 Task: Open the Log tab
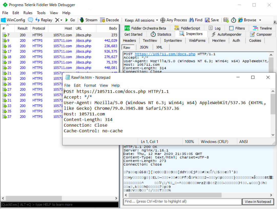(x=214, y=28)
